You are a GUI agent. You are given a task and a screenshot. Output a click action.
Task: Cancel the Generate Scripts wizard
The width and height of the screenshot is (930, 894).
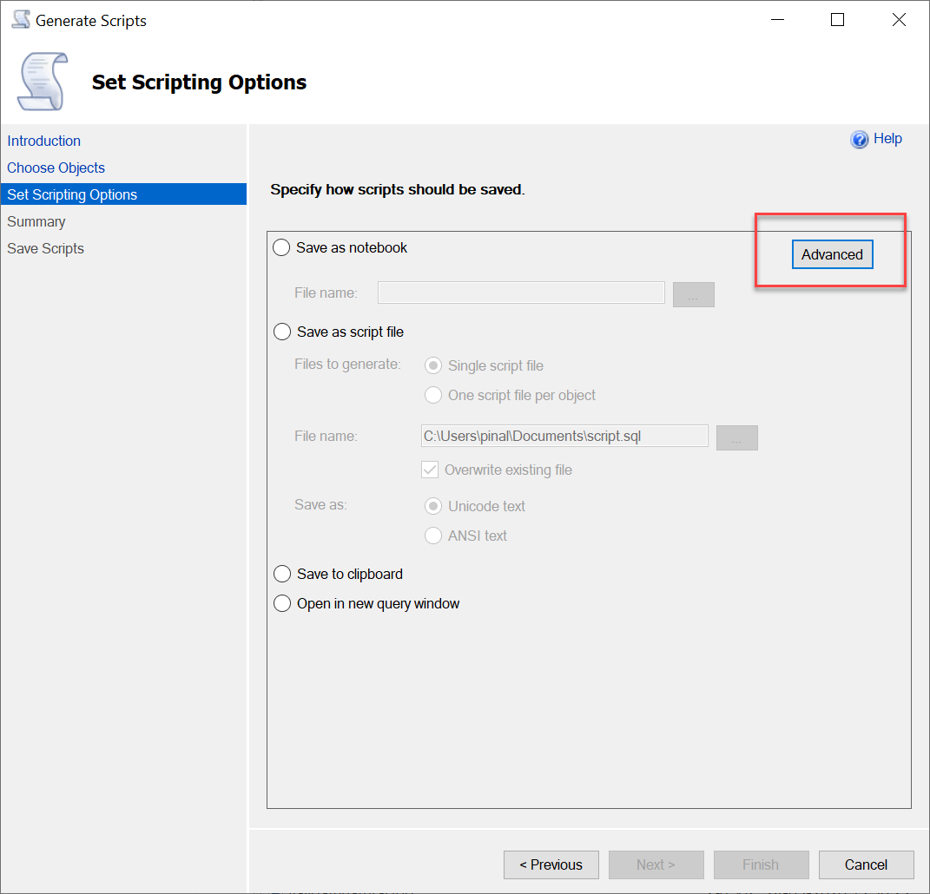point(866,865)
